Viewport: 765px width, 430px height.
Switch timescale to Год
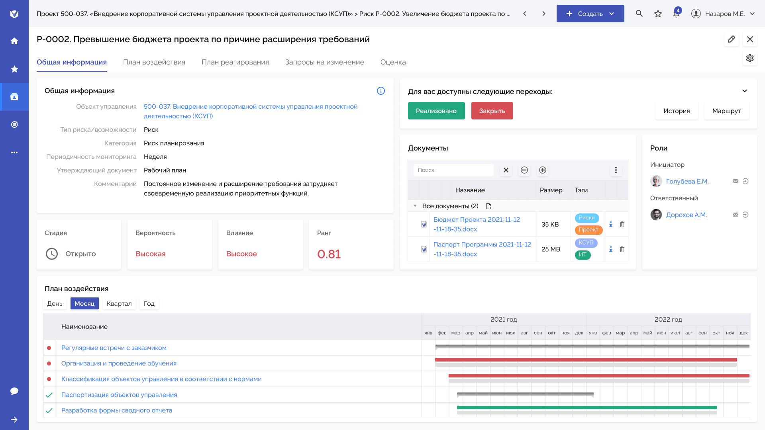(149, 303)
